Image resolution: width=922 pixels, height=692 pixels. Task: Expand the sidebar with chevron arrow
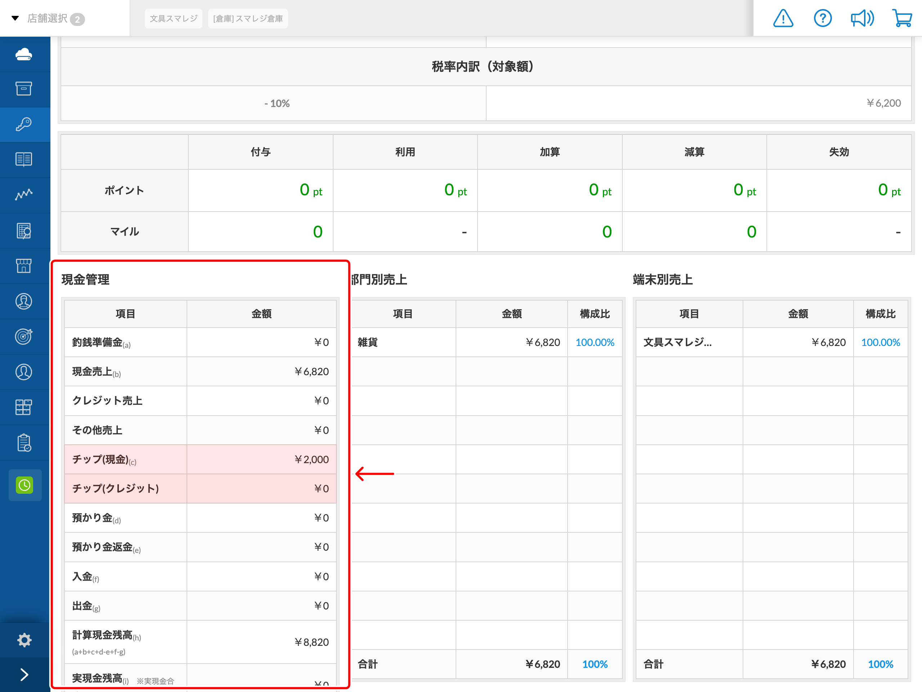pyautogui.click(x=24, y=674)
